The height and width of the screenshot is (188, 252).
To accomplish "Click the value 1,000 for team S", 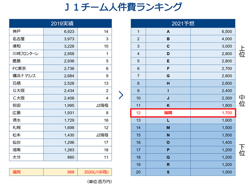I will (x=227, y=172).
